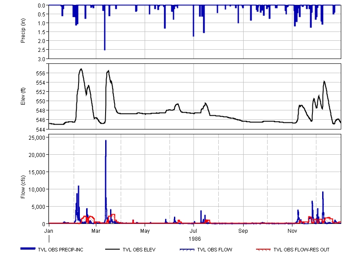Click the early July precipitation bar near 1.75

[193, 20]
